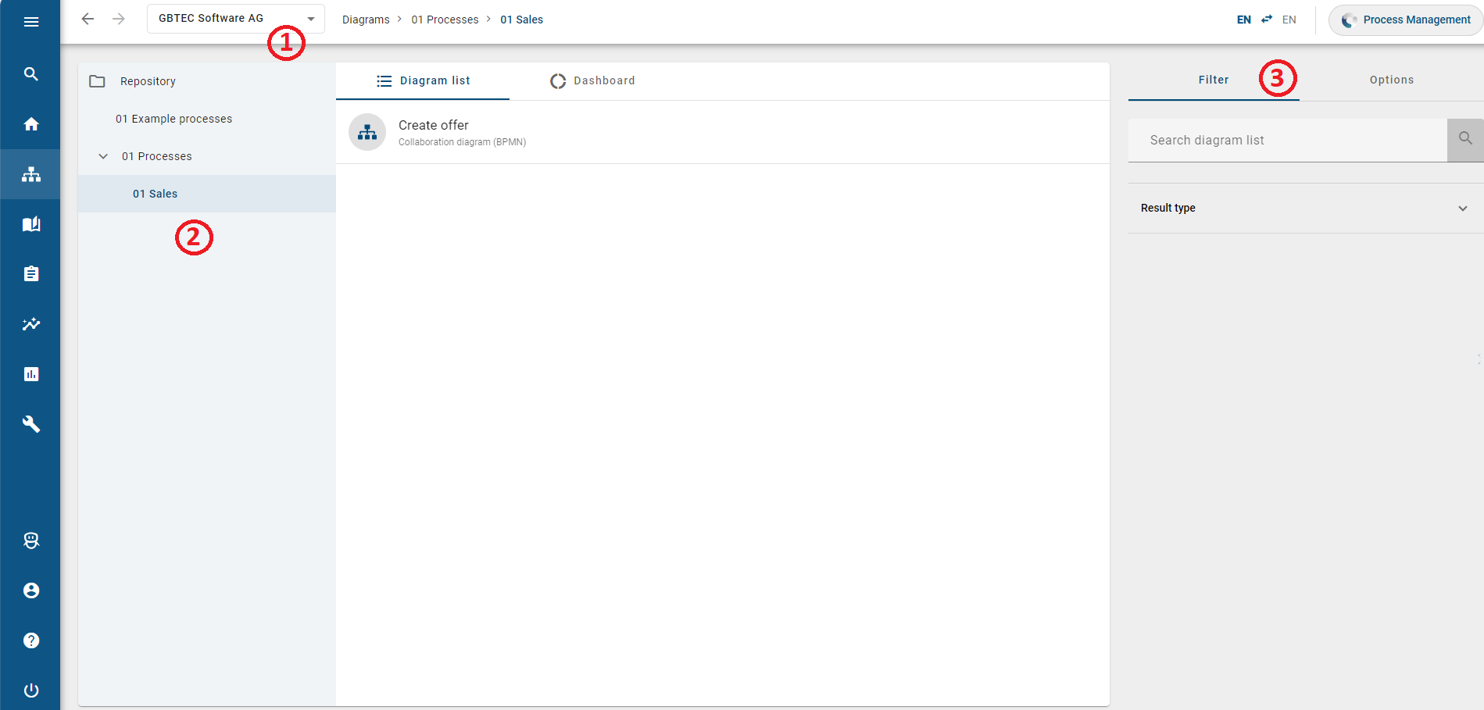This screenshot has width=1484, height=710.
Task: Open the diagrams hierarchy icon in sidebar
Action: pos(31,174)
